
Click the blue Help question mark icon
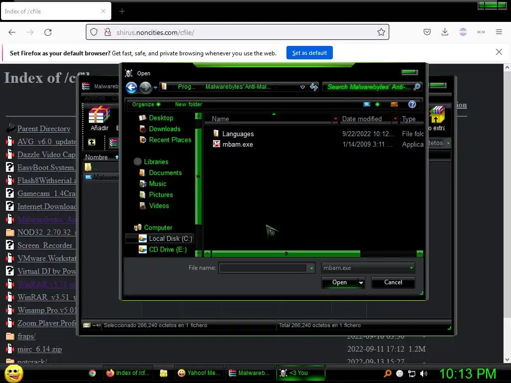click(412, 104)
